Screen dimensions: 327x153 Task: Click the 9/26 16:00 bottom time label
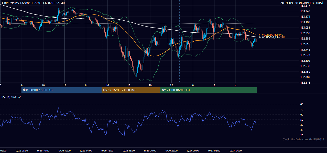107,151
